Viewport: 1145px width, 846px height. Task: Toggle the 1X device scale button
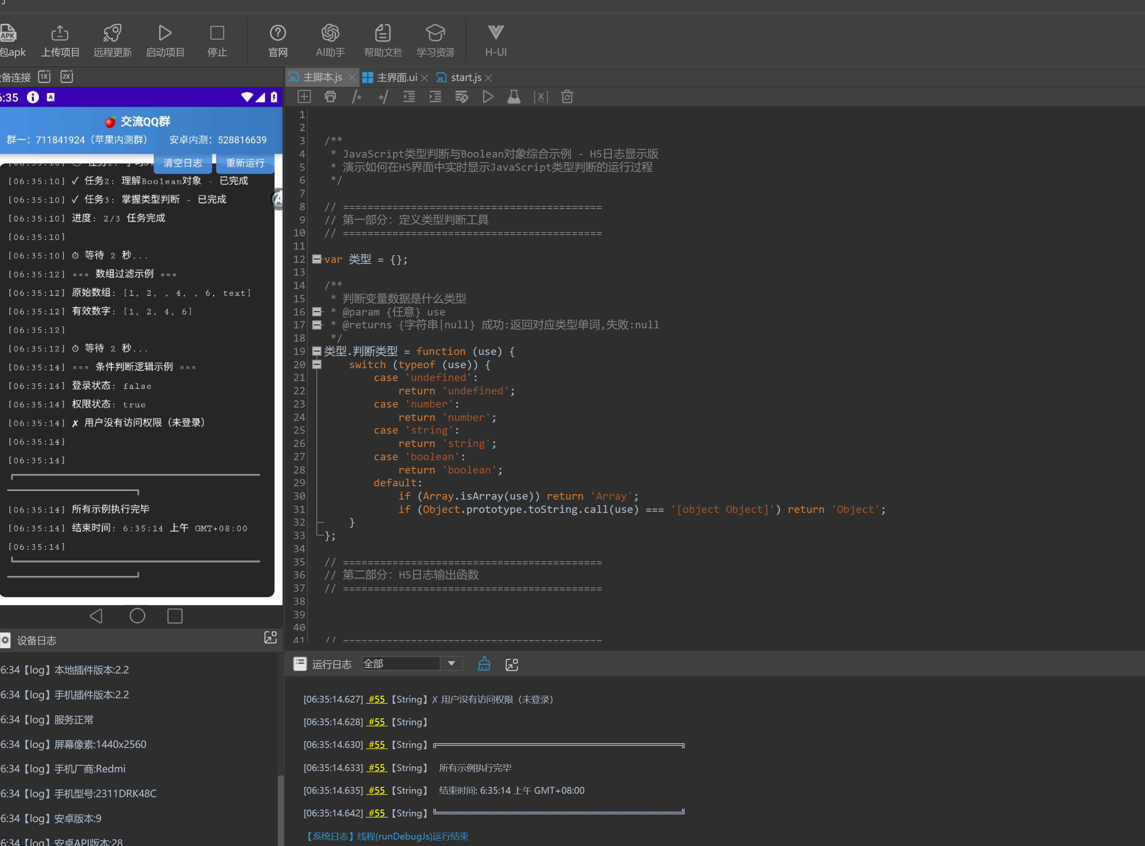(45, 77)
